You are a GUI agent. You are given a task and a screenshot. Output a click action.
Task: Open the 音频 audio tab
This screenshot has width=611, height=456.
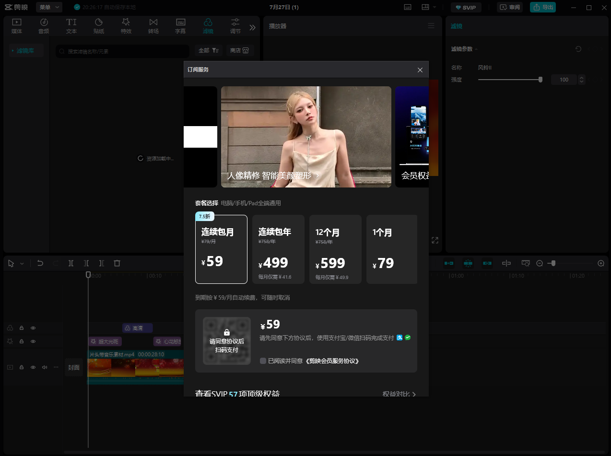(x=44, y=26)
